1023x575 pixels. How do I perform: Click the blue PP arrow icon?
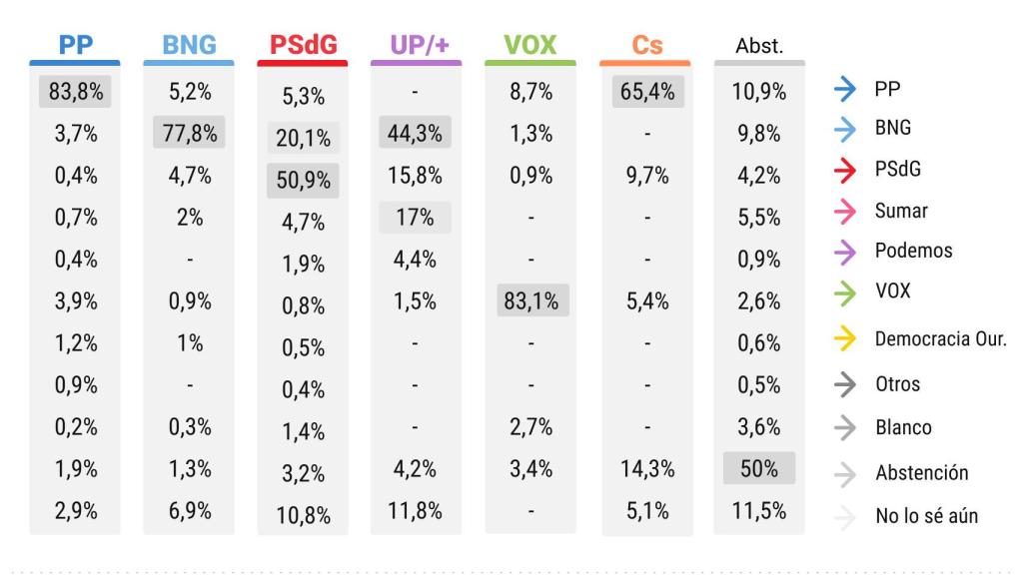click(845, 91)
